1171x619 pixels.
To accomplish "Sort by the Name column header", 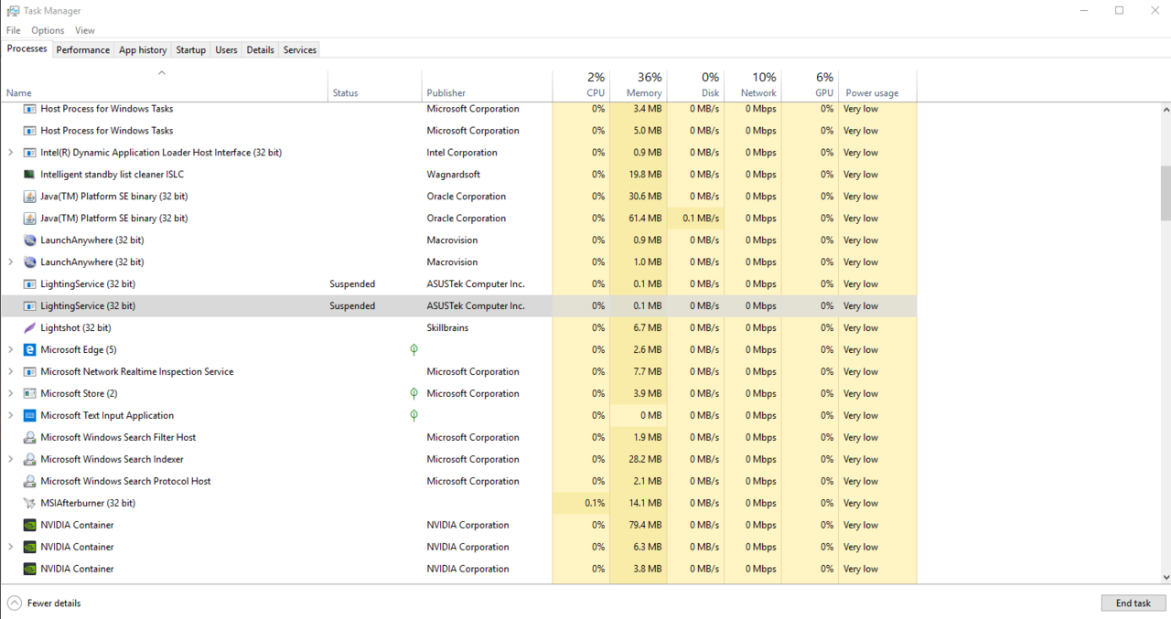I will click(165, 84).
